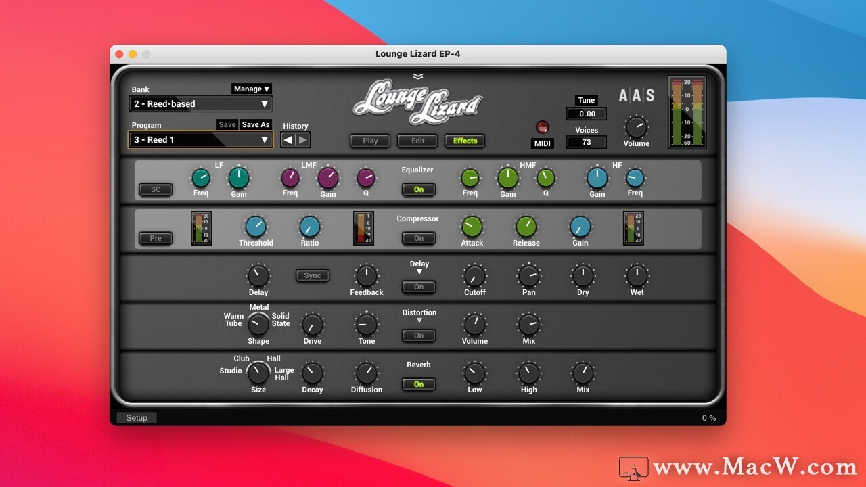Click the Equalizer LF Gain knob

click(x=239, y=178)
